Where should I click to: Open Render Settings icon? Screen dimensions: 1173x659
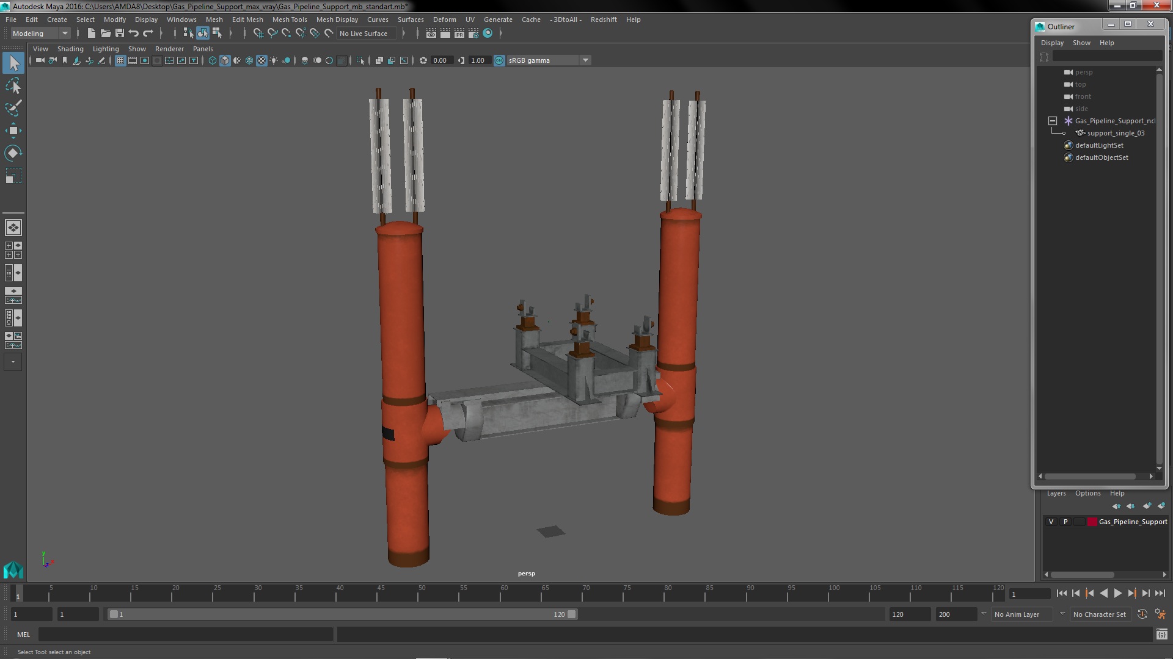473,34
